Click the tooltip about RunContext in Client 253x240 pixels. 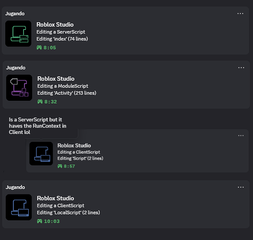tap(39, 126)
